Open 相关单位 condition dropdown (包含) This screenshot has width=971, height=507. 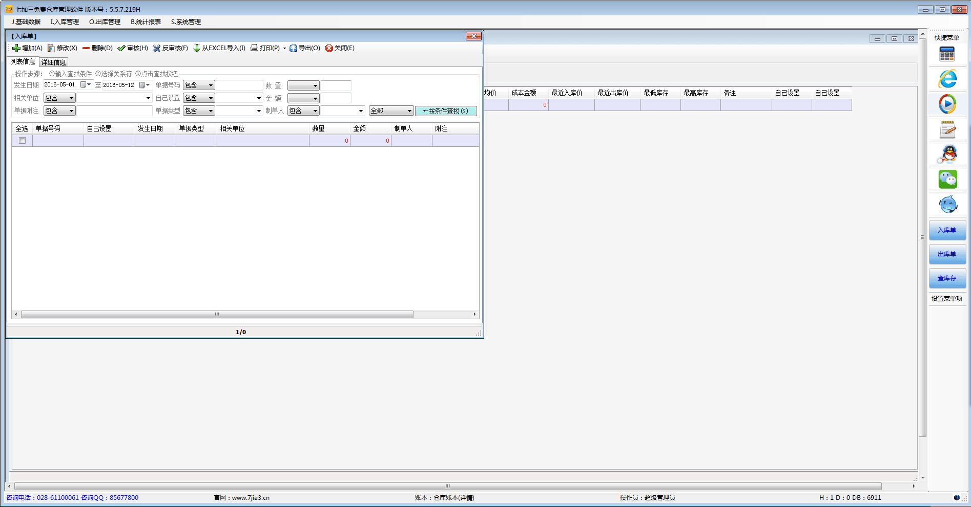point(59,98)
